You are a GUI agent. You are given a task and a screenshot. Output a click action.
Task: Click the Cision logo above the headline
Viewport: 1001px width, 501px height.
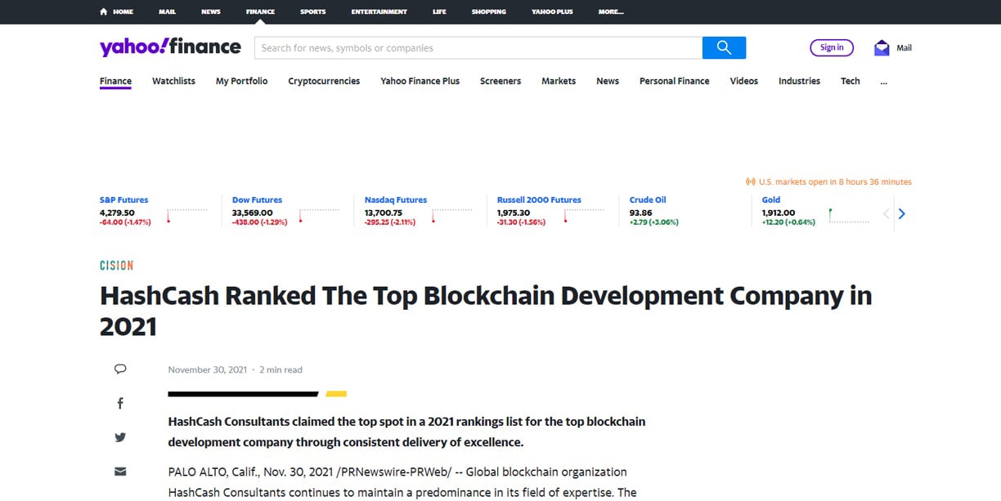pyautogui.click(x=116, y=265)
